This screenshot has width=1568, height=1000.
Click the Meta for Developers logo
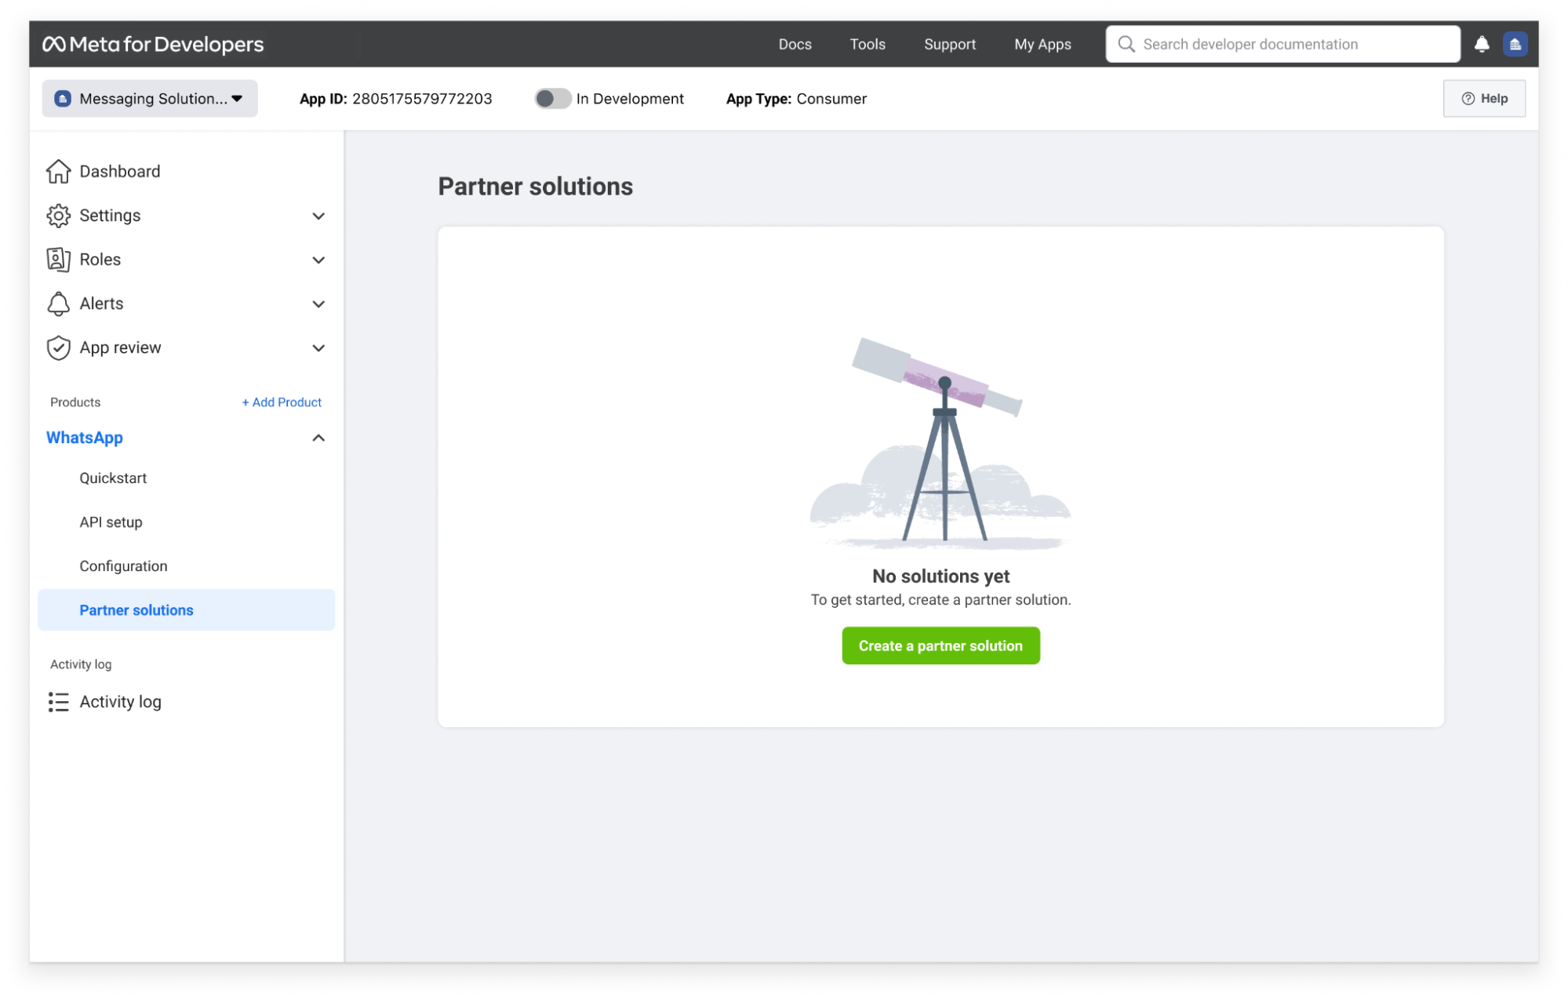click(x=152, y=43)
